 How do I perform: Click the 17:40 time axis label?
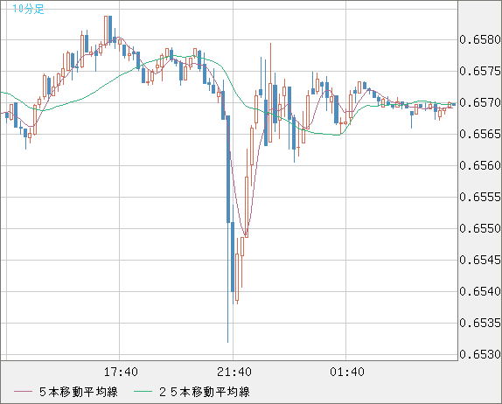(x=121, y=372)
